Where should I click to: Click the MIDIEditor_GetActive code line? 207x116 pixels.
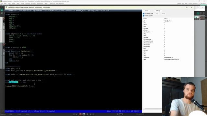pyautogui.click(x=31, y=71)
